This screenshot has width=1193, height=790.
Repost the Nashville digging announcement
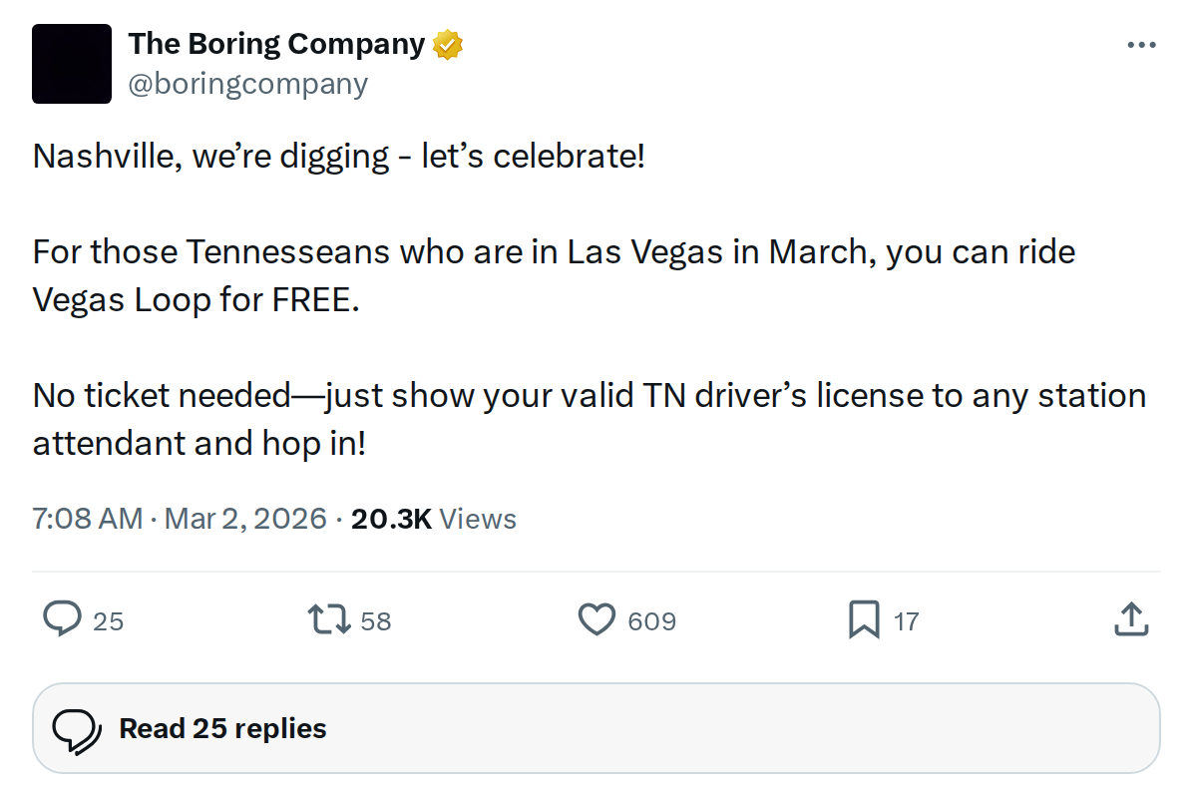coord(329,619)
